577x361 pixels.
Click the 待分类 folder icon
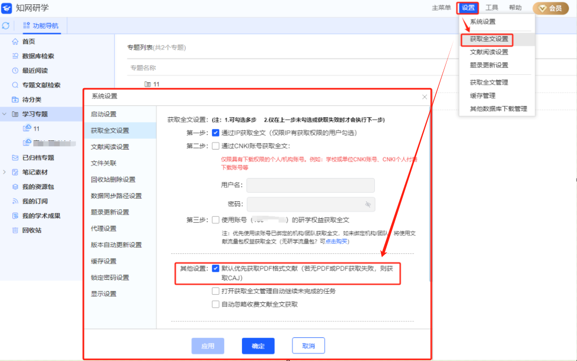(x=15, y=100)
